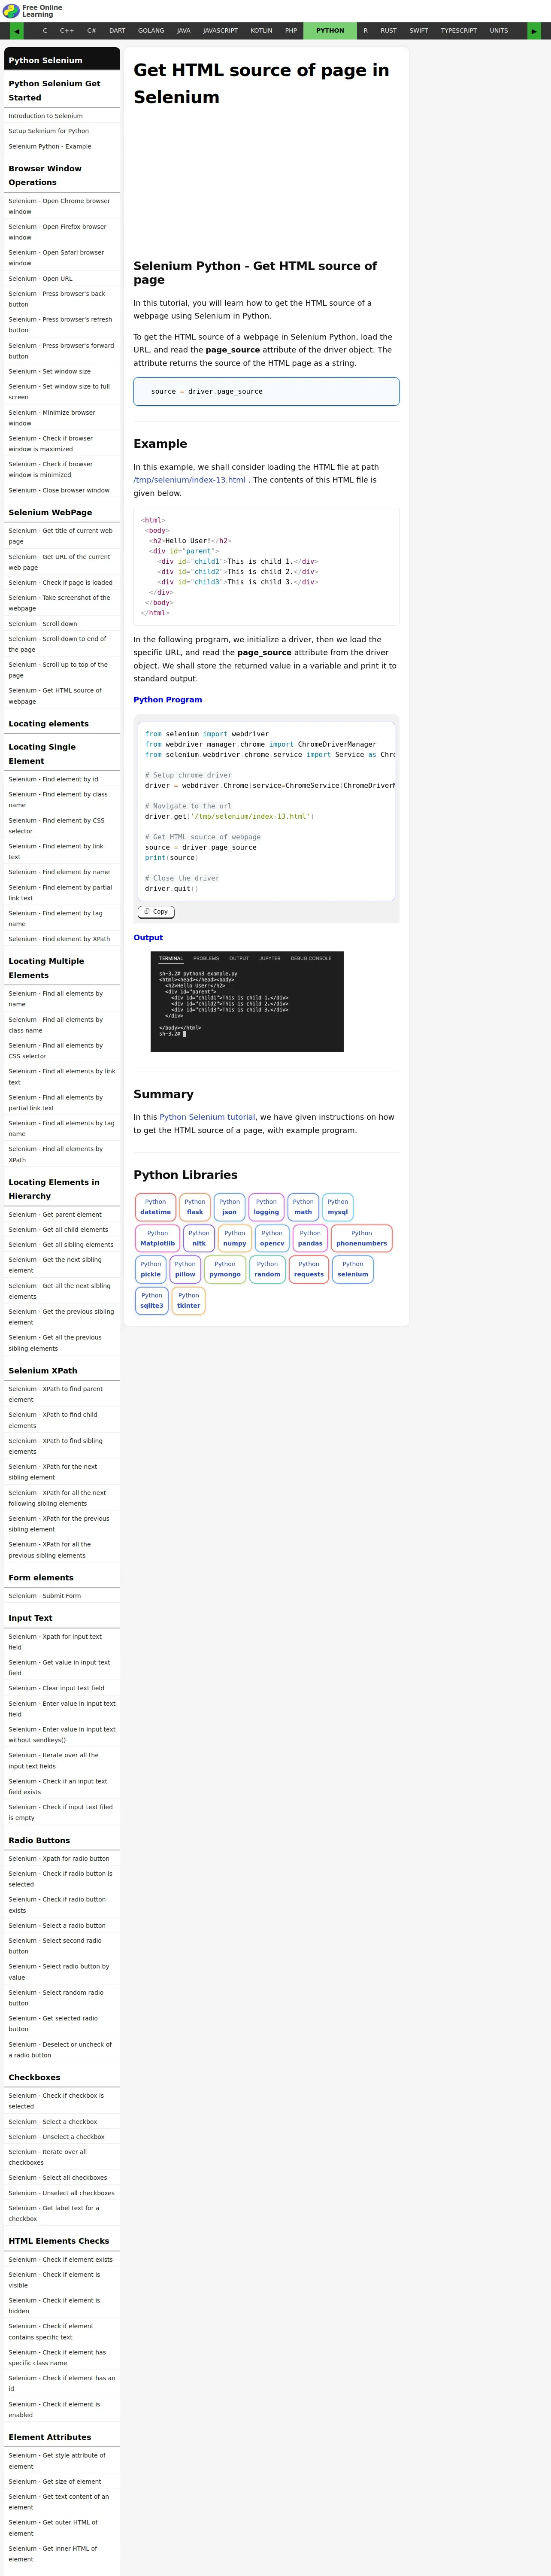Open Selenium - Unselect all checkboxes link
551x2576 pixels.
click(62, 2193)
